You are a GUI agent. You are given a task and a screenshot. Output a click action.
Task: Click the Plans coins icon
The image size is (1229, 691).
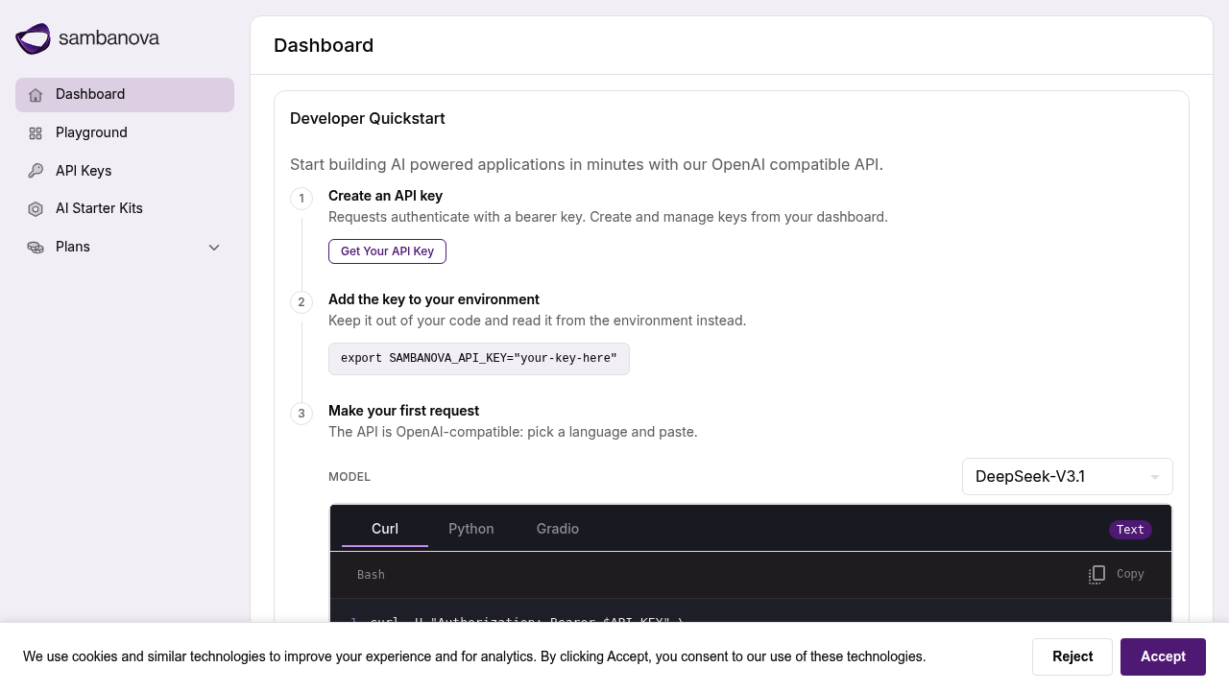[36, 248]
